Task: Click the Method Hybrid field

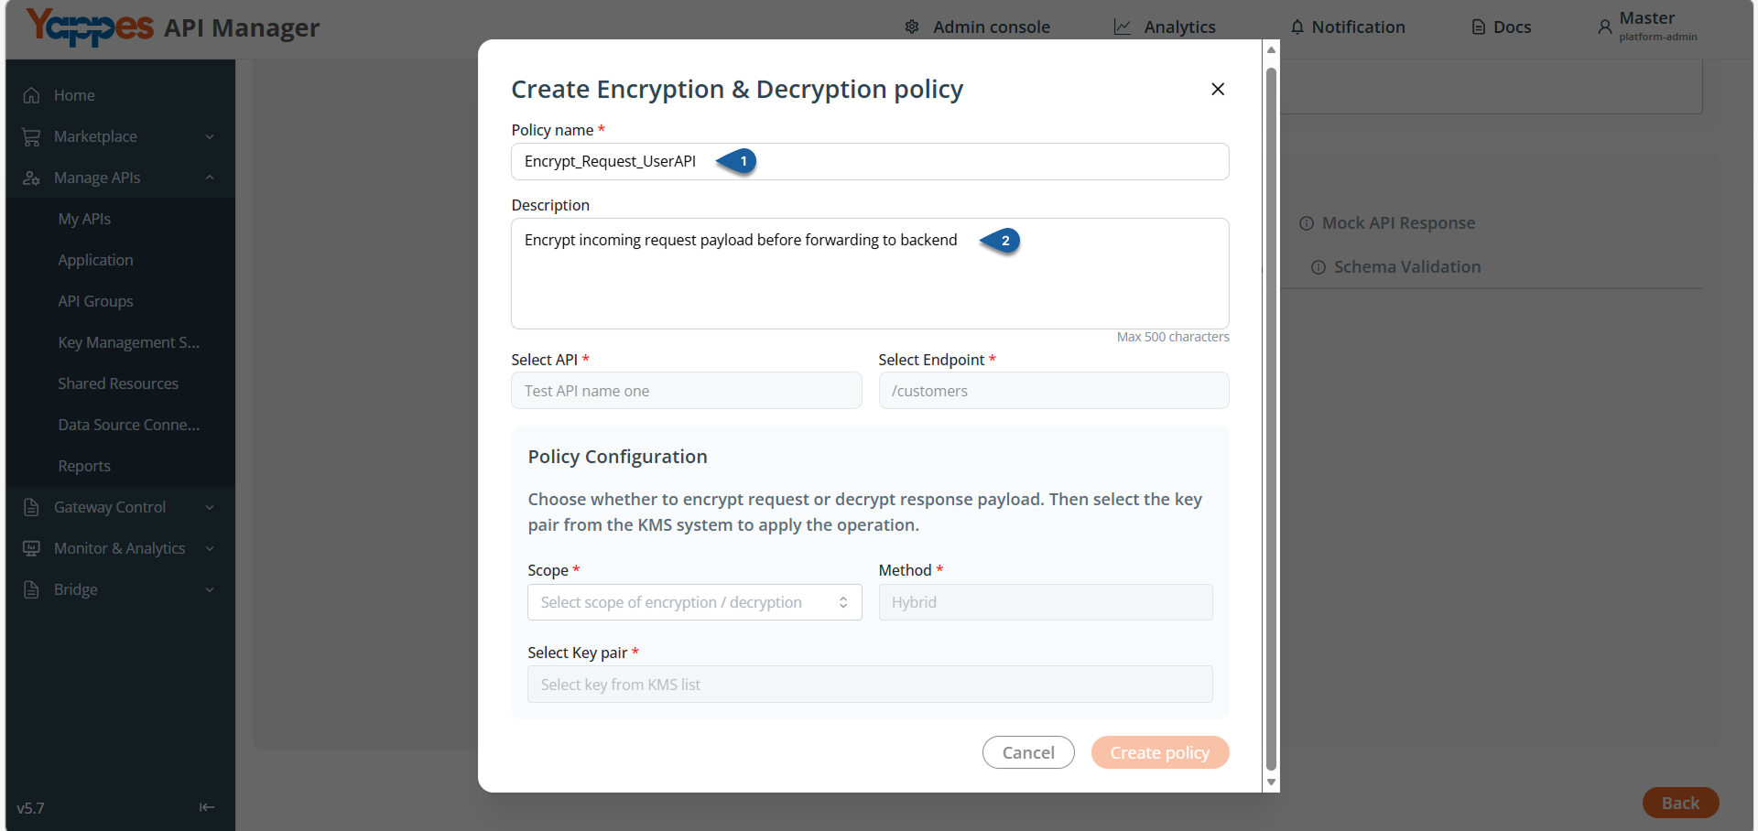Action: point(1046,602)
